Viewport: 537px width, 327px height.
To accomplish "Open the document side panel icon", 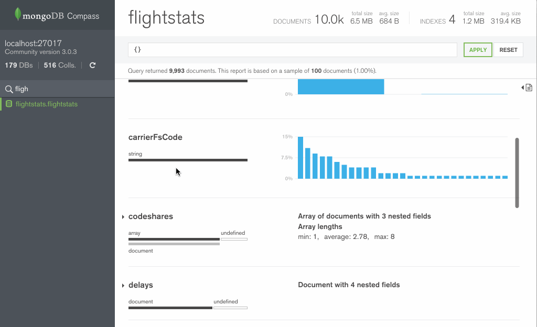I will [527, 88].
